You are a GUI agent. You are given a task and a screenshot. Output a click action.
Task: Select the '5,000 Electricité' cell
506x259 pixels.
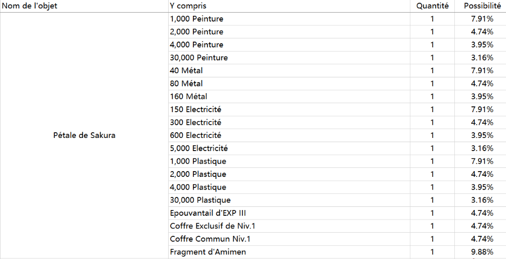(x=289, y=148)
